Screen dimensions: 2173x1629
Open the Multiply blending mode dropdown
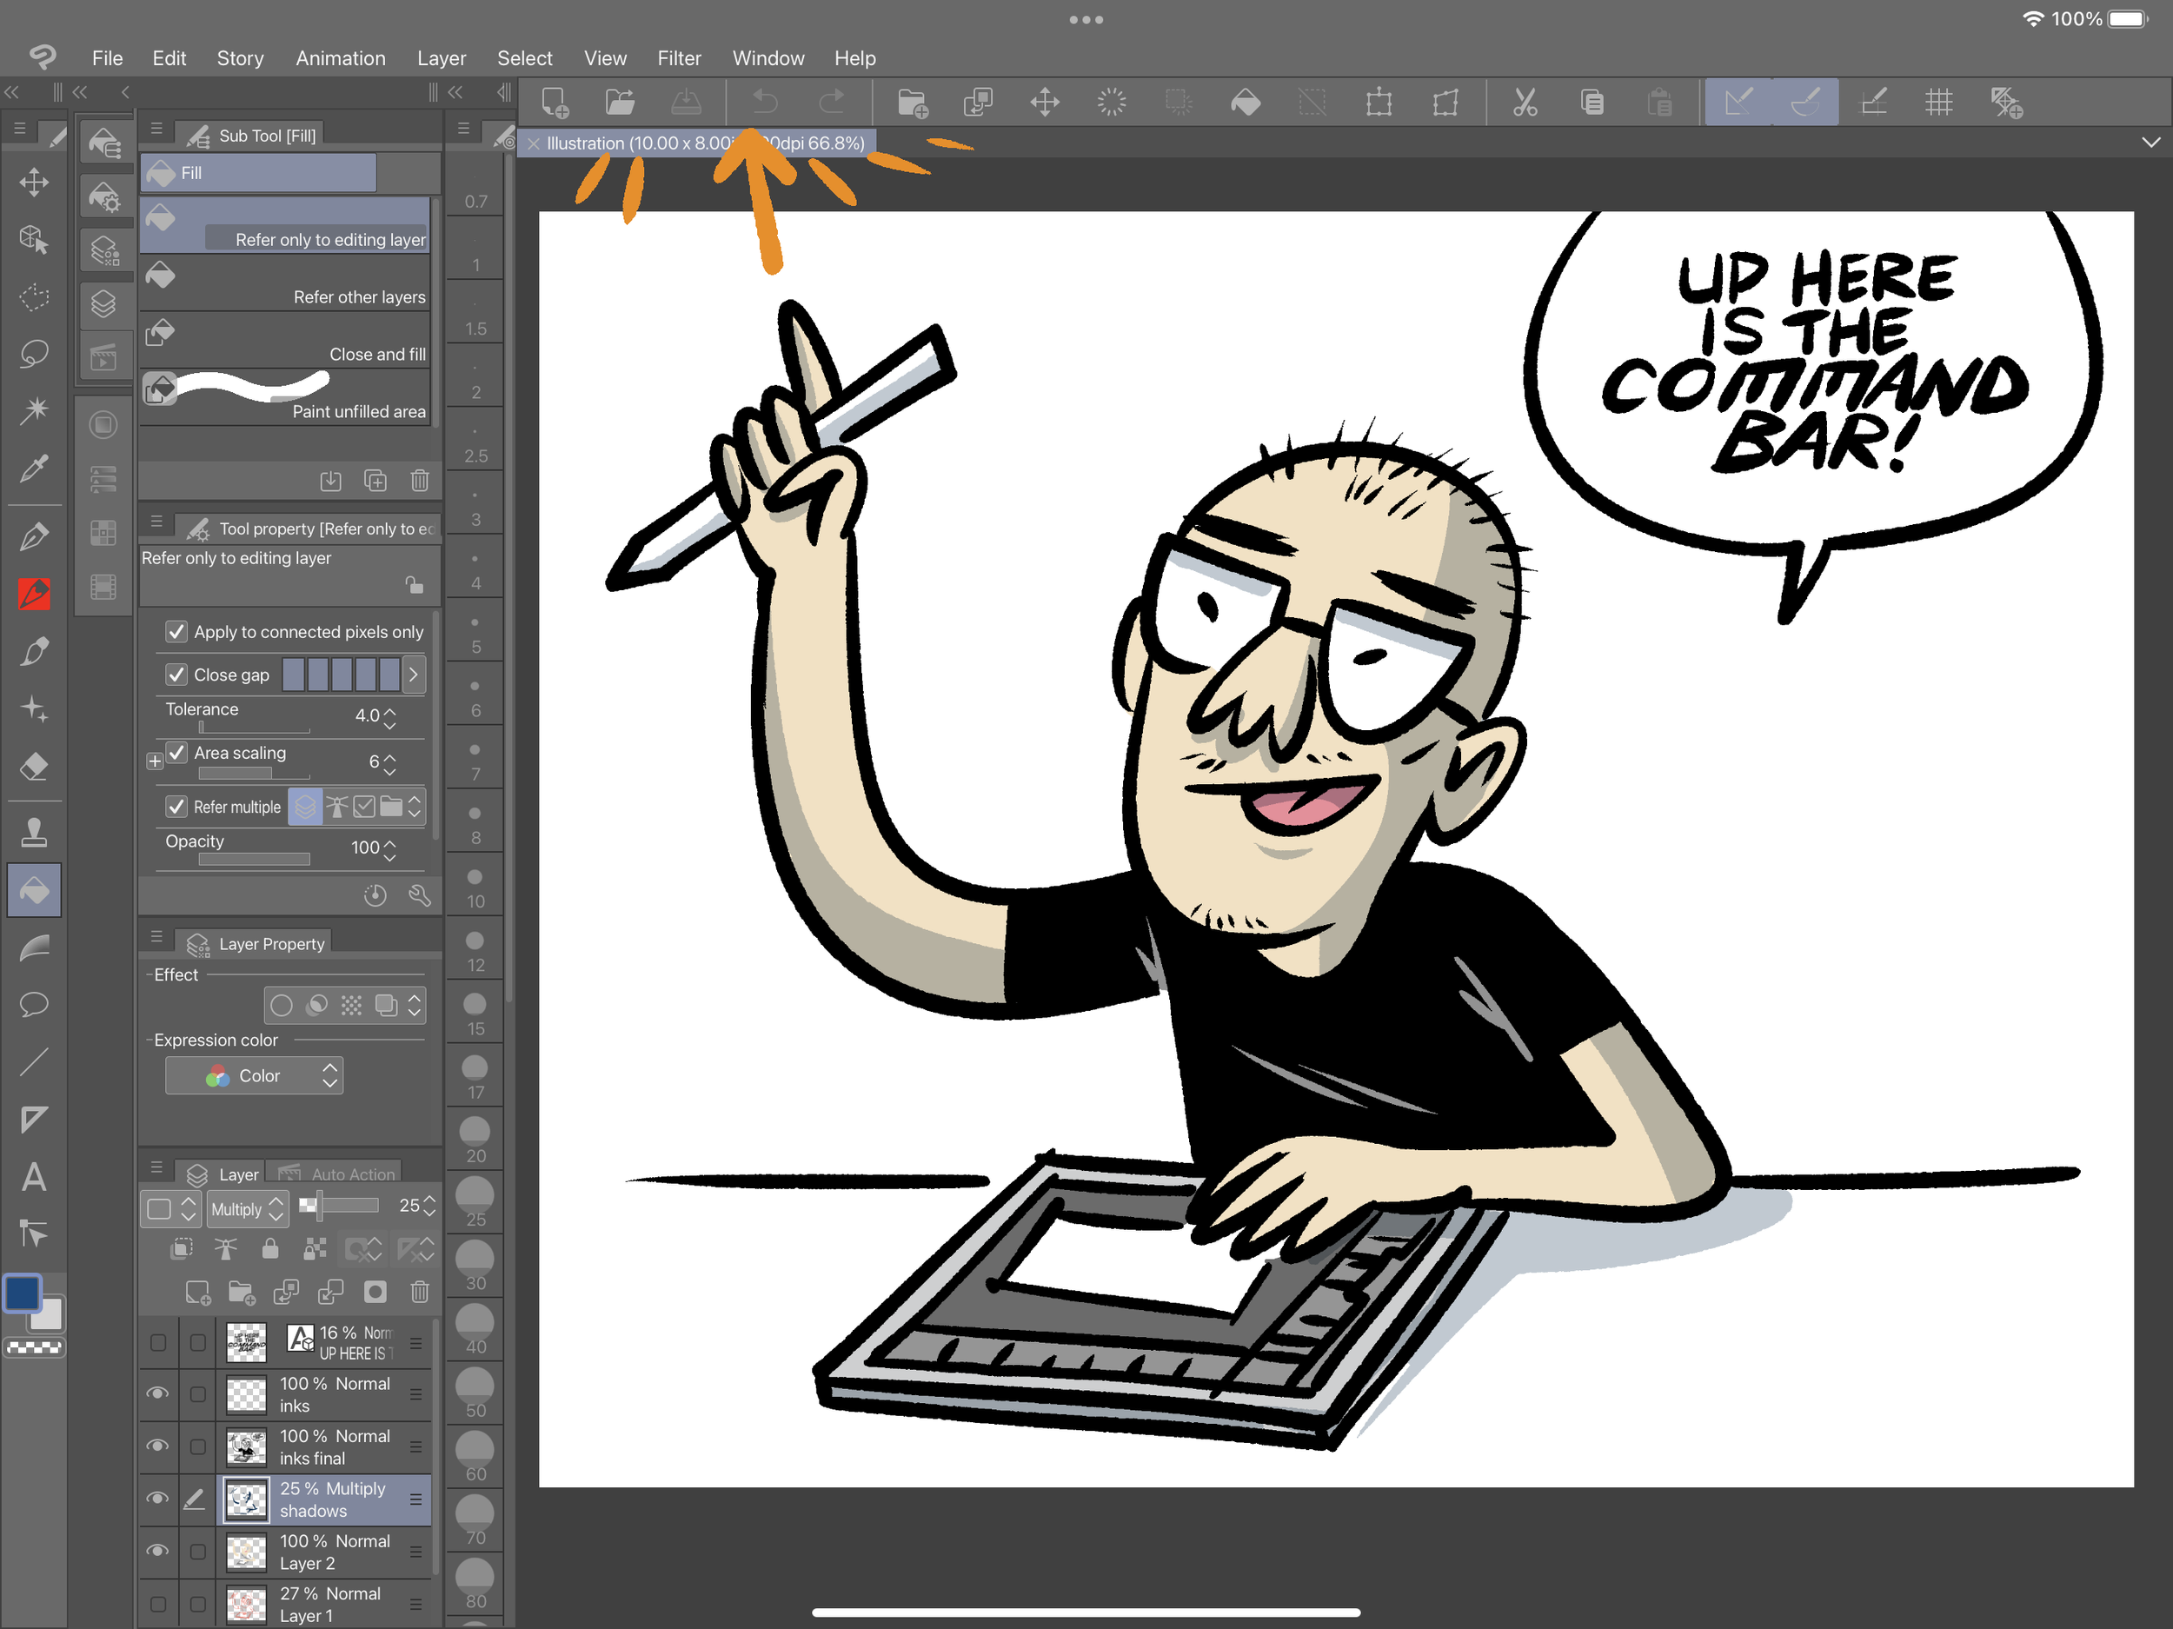coord(248,1208)
